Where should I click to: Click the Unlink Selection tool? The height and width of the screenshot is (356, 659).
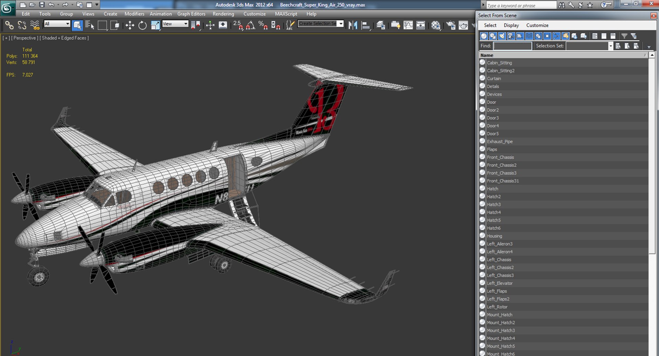tap(22, 25)
